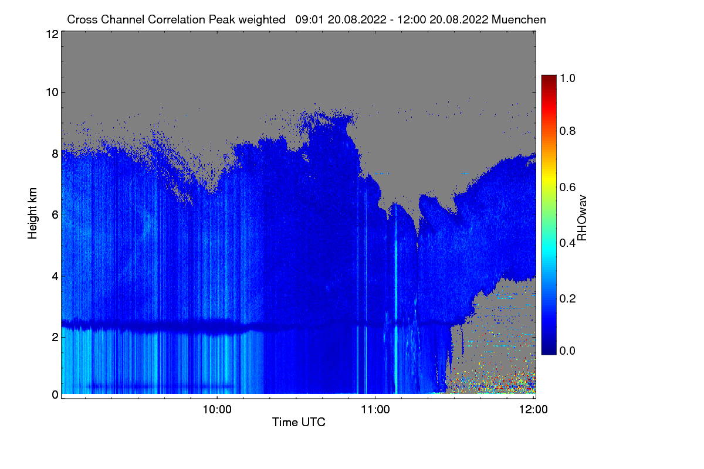Click the height tick label '12'

(51, 34)
